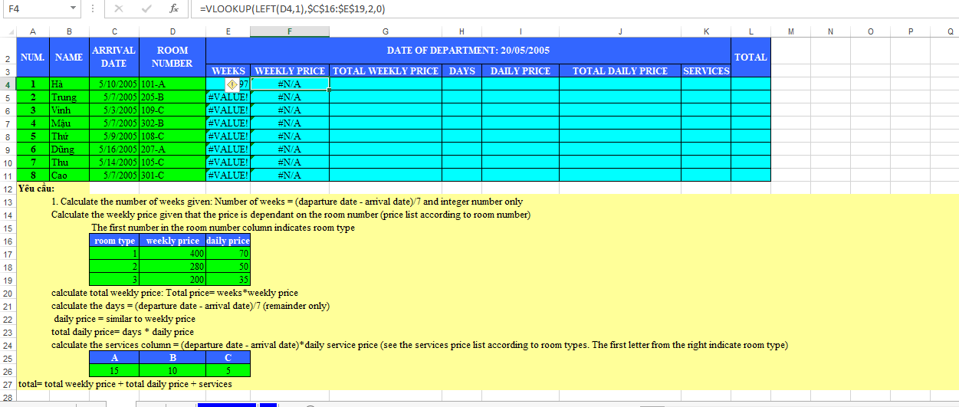This screenshot has height=407, width=959.
Task: Select the #VALUE! cell in Trung's row
Action: 228,97
